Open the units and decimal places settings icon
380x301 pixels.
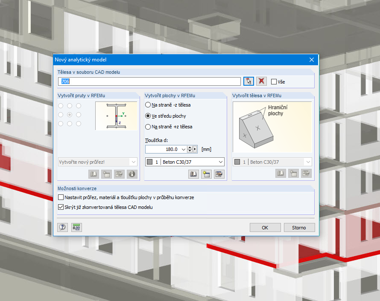click(76, 227)
